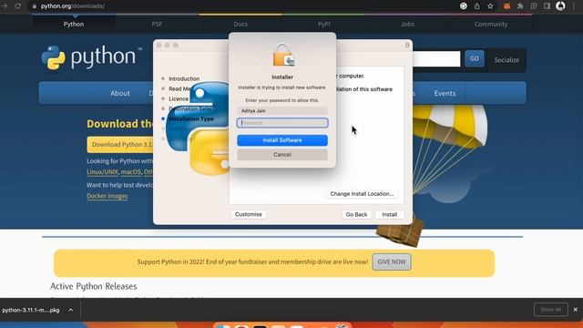
Task: Click the python logo
Action: (x=91, y=57)
